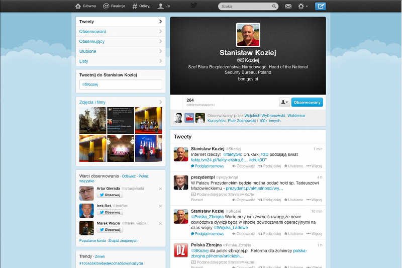The height and width of the screenshot is (268, 402).
Task: Expand prezydentpl tweet with Rozwiń
Action: coord(197,200)
